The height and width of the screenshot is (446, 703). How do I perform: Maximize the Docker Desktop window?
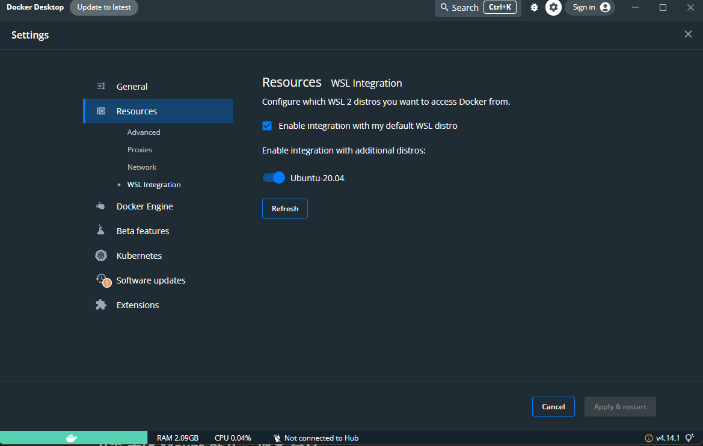(x=663, y=7)
